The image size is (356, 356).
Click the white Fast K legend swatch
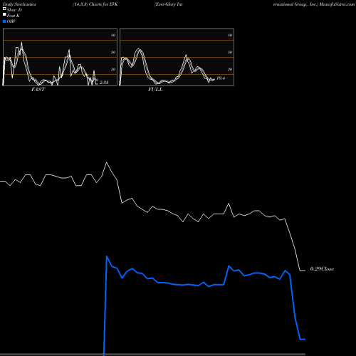click(x=4, y=15)
